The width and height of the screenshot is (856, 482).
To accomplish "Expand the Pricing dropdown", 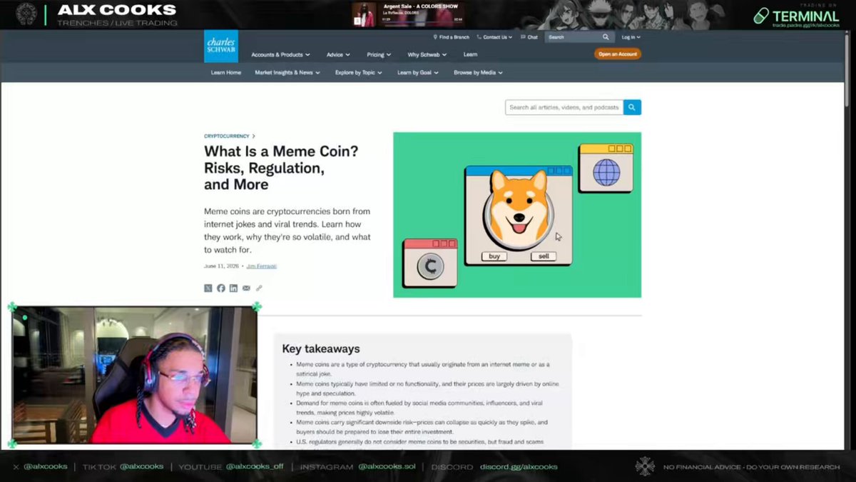I will tap(379, 55).
